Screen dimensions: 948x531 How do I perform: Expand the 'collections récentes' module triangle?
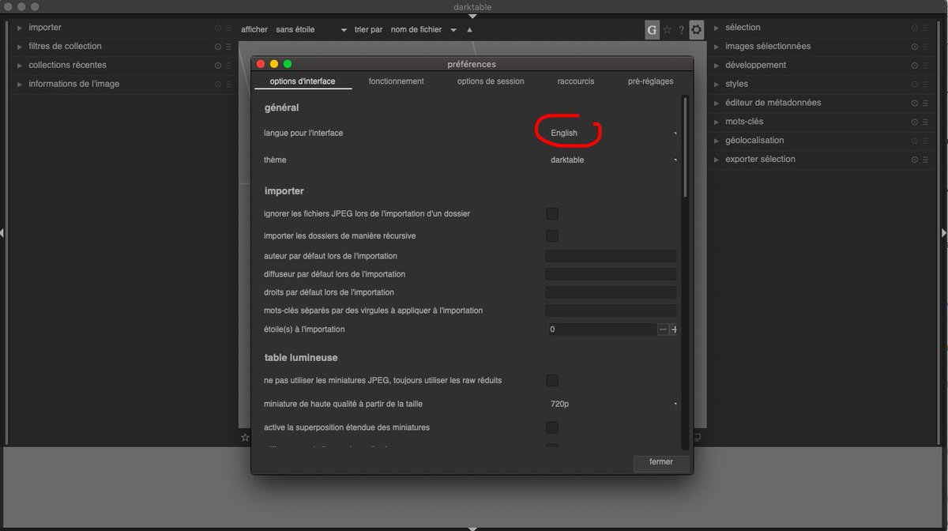click(20, 66)
